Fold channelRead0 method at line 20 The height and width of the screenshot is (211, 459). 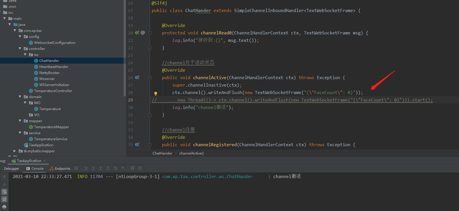pos(150,33)
